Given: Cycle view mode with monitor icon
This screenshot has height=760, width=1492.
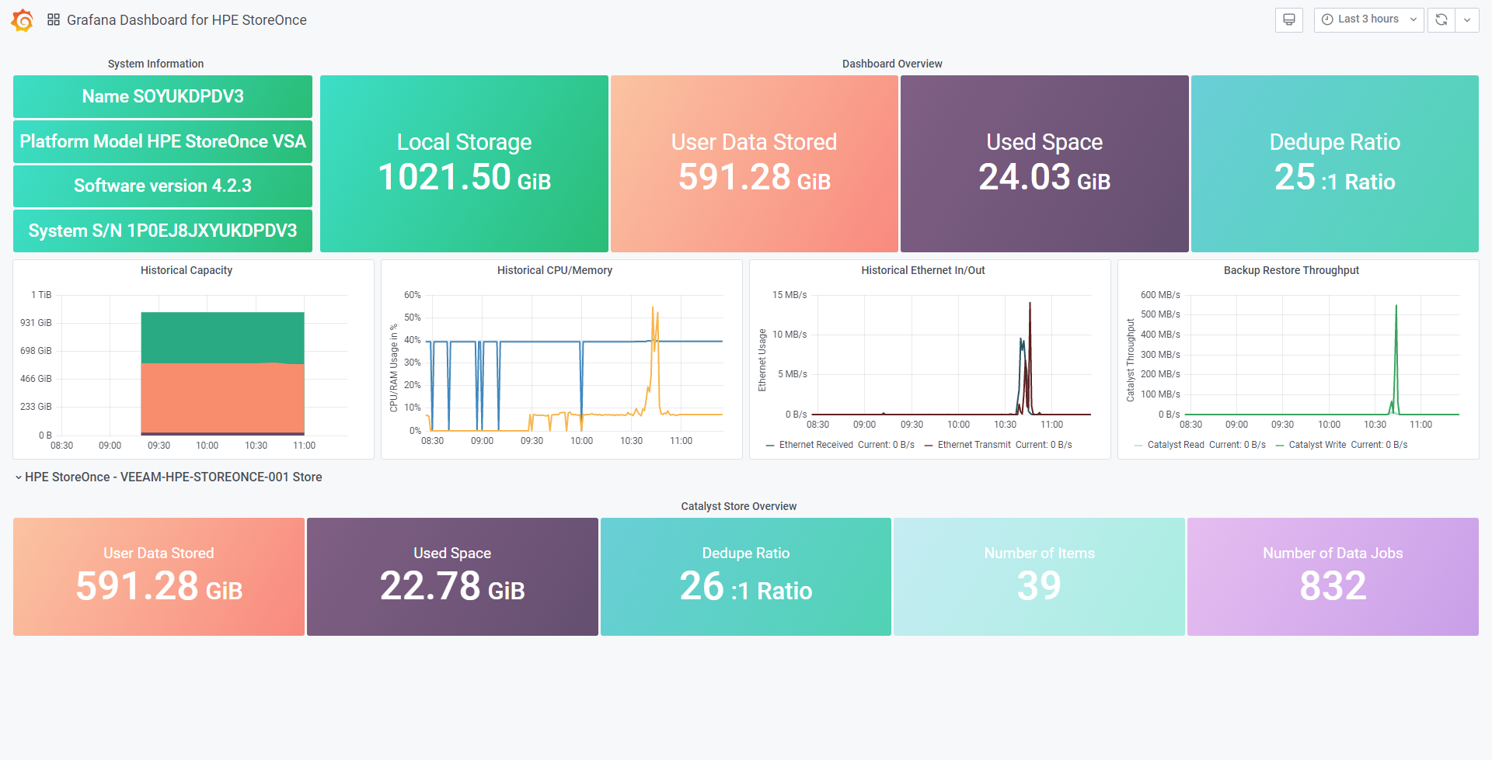Looking at the screenshot, I should (x=1288, y=20).
